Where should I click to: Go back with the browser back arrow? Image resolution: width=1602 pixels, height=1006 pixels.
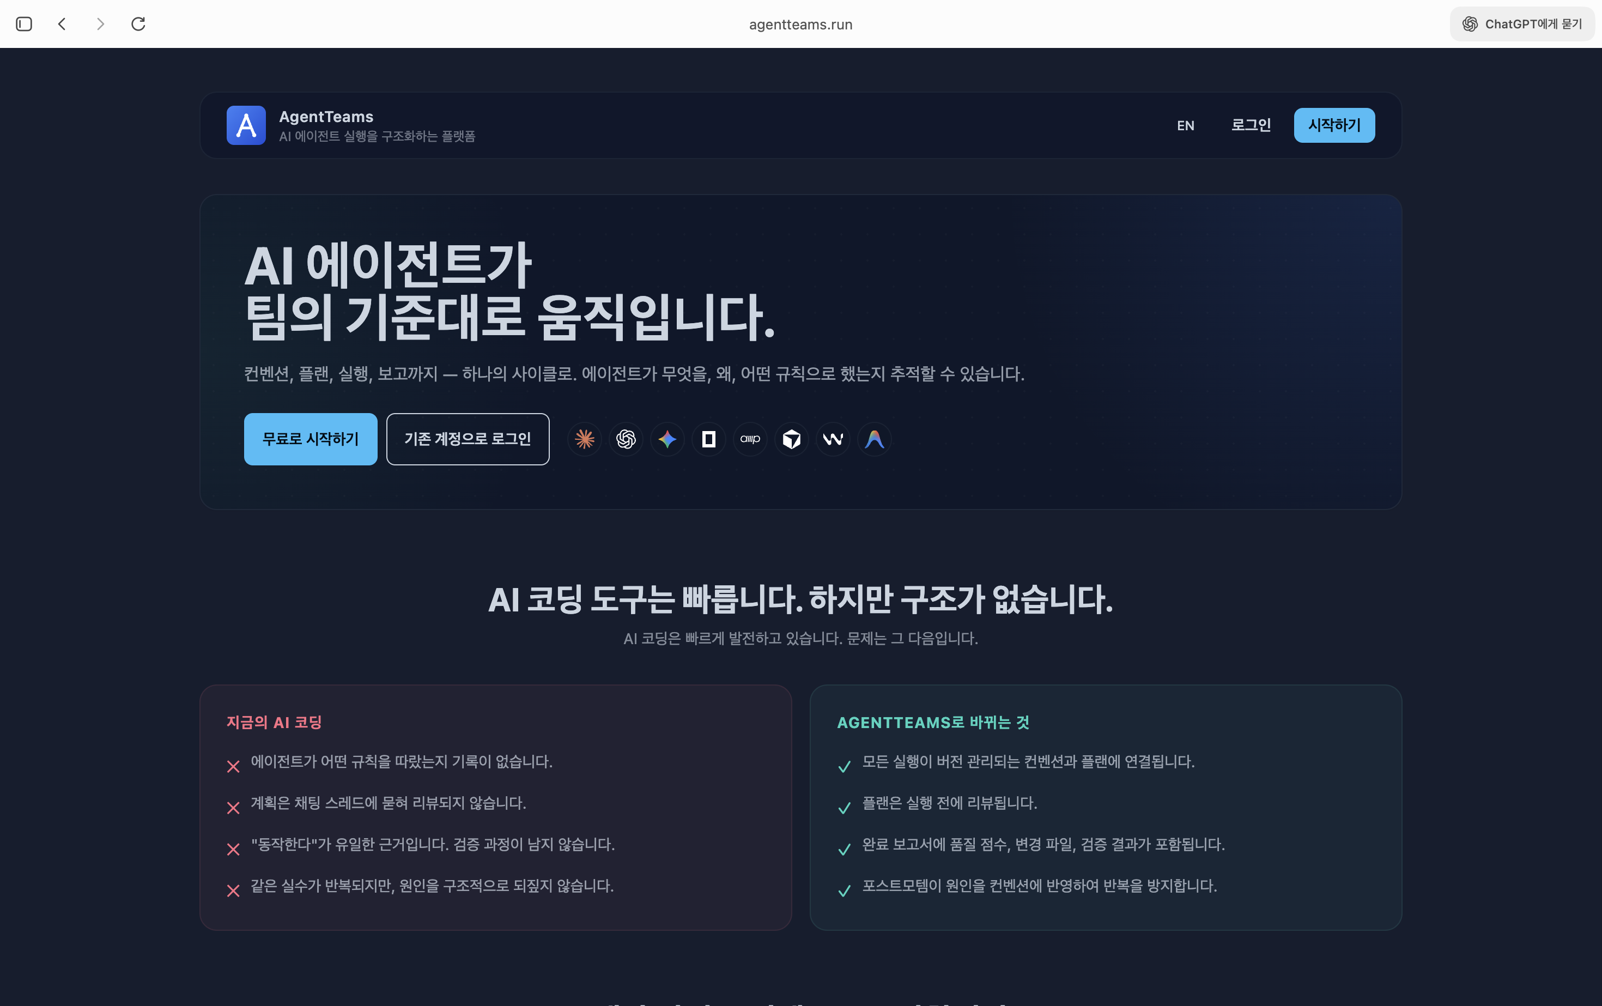coord(62,24)
